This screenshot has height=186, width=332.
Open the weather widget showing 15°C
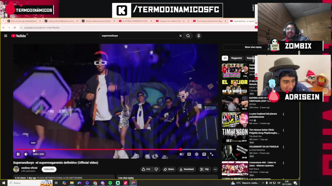coord(245,183)
